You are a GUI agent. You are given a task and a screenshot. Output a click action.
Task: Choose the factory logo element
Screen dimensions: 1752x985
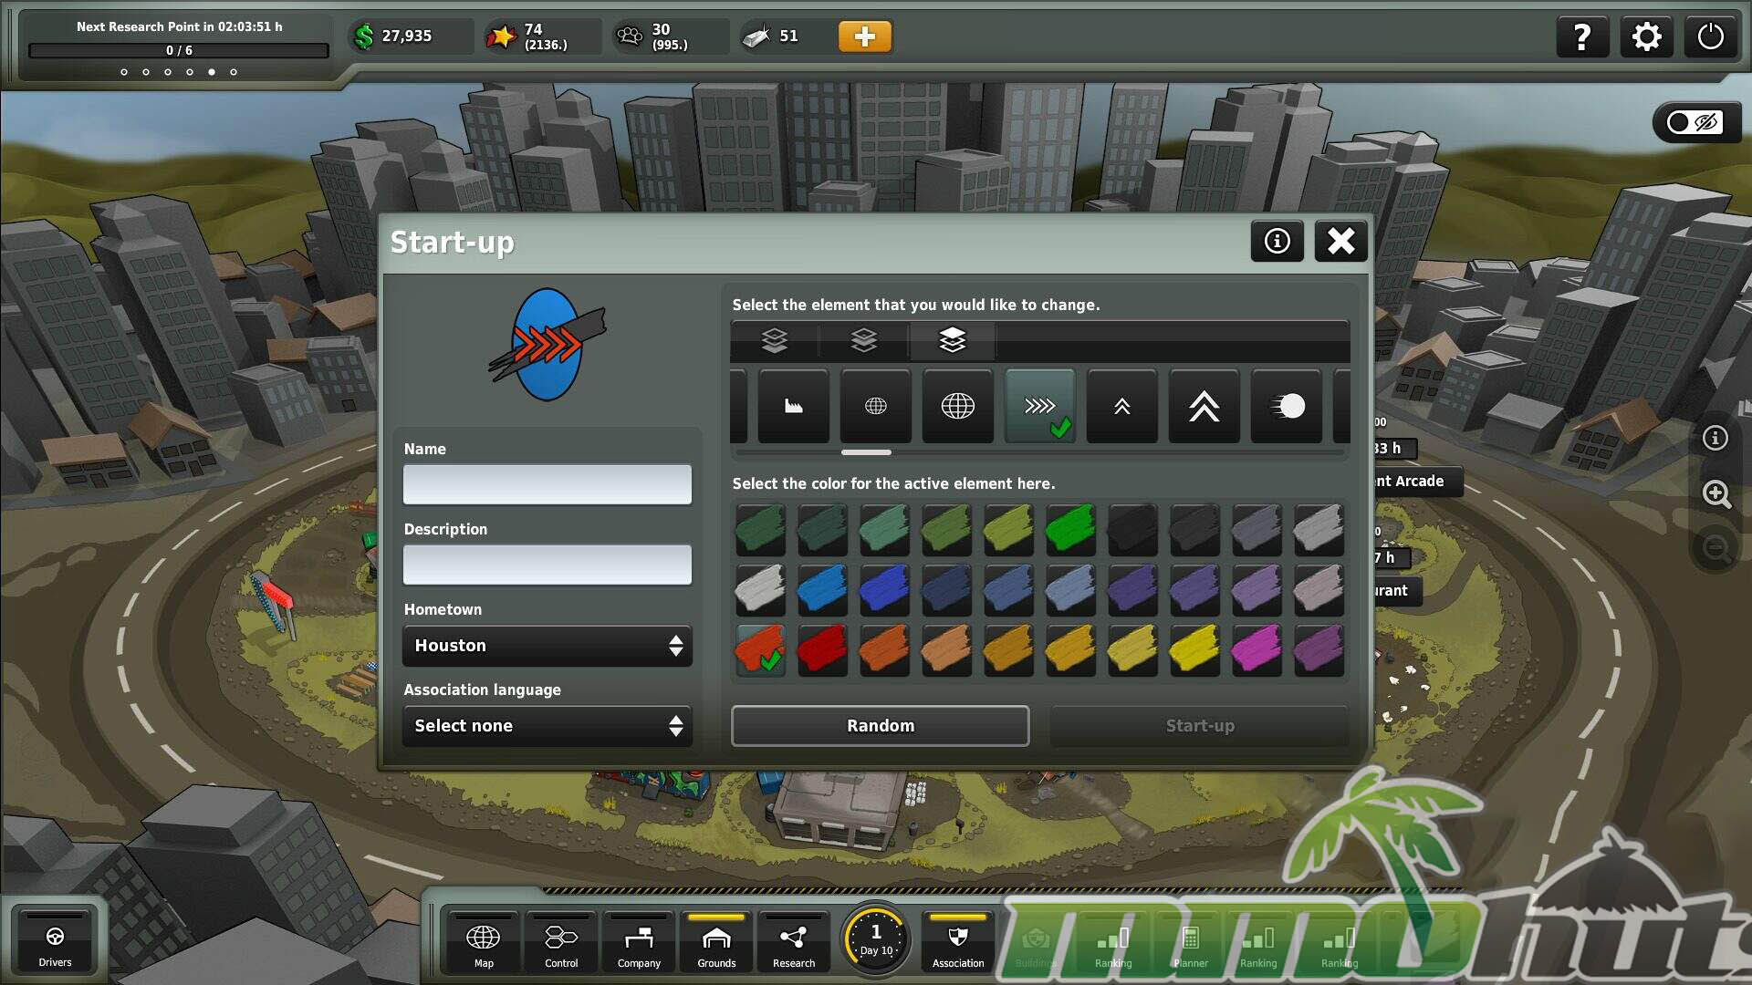tap(794, 407)
